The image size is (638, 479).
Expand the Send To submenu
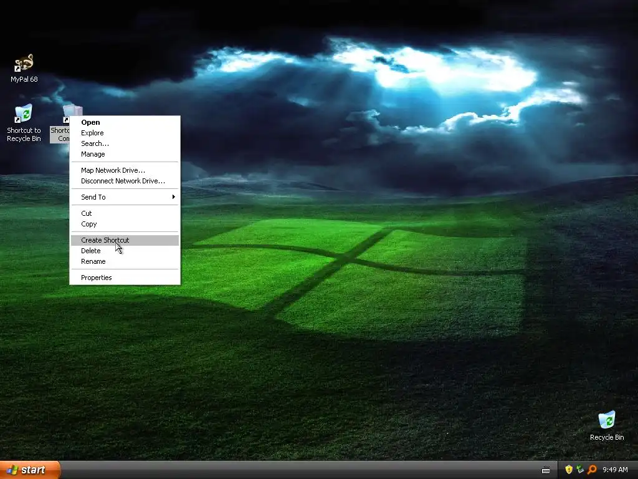[x=125, y=197]
